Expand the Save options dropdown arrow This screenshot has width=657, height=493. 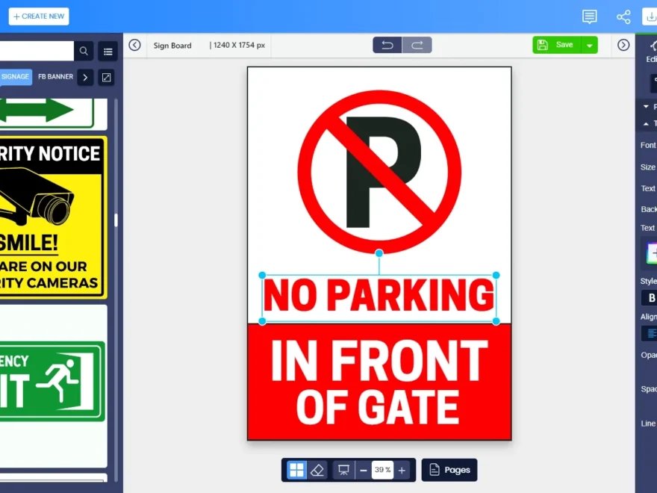coord(591,45)
